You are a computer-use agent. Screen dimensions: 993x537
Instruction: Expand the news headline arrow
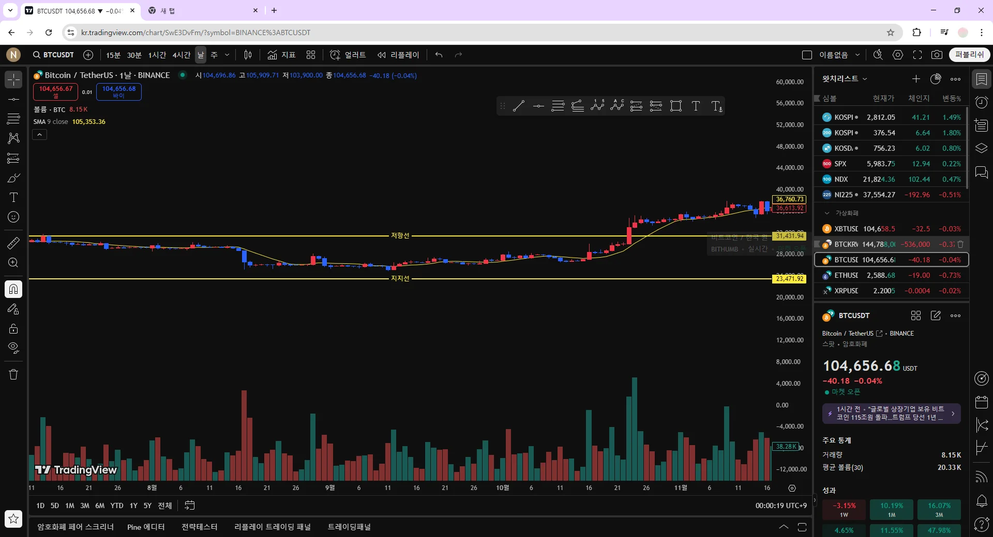coord(953,414)
